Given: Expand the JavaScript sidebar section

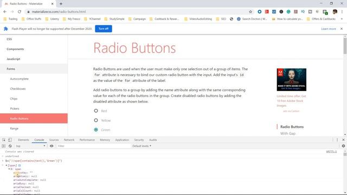Looking at the screenshot, I should (13, 59).
